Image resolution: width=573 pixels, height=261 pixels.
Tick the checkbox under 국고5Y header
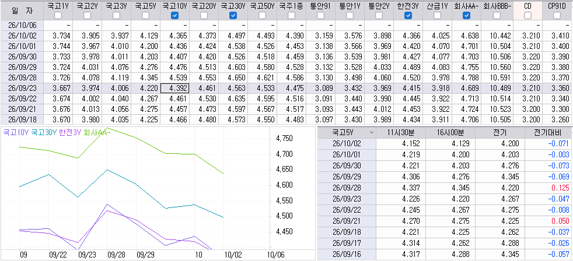click(145, 15)
